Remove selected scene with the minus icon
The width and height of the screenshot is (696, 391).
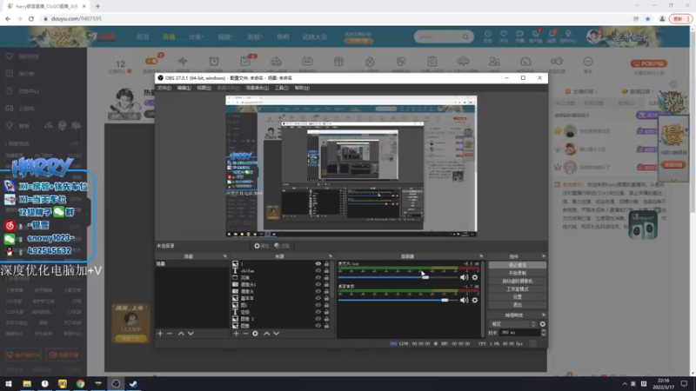tap(170, 334)
